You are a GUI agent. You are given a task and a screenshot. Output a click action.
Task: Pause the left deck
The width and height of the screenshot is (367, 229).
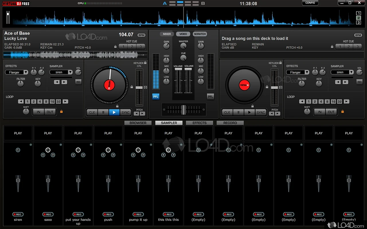tap(103, 112)
